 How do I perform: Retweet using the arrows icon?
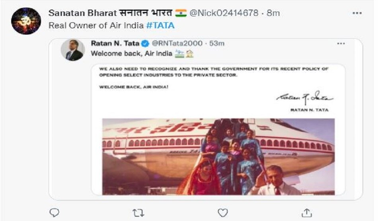tap(138, 213)
